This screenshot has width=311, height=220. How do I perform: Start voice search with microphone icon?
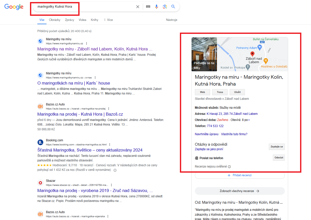157,7
